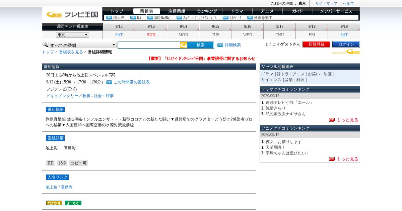This screenshot has width=402, height=211.
Task: Select the 番組表 menu tab
Action: click(x=146, y=11)
